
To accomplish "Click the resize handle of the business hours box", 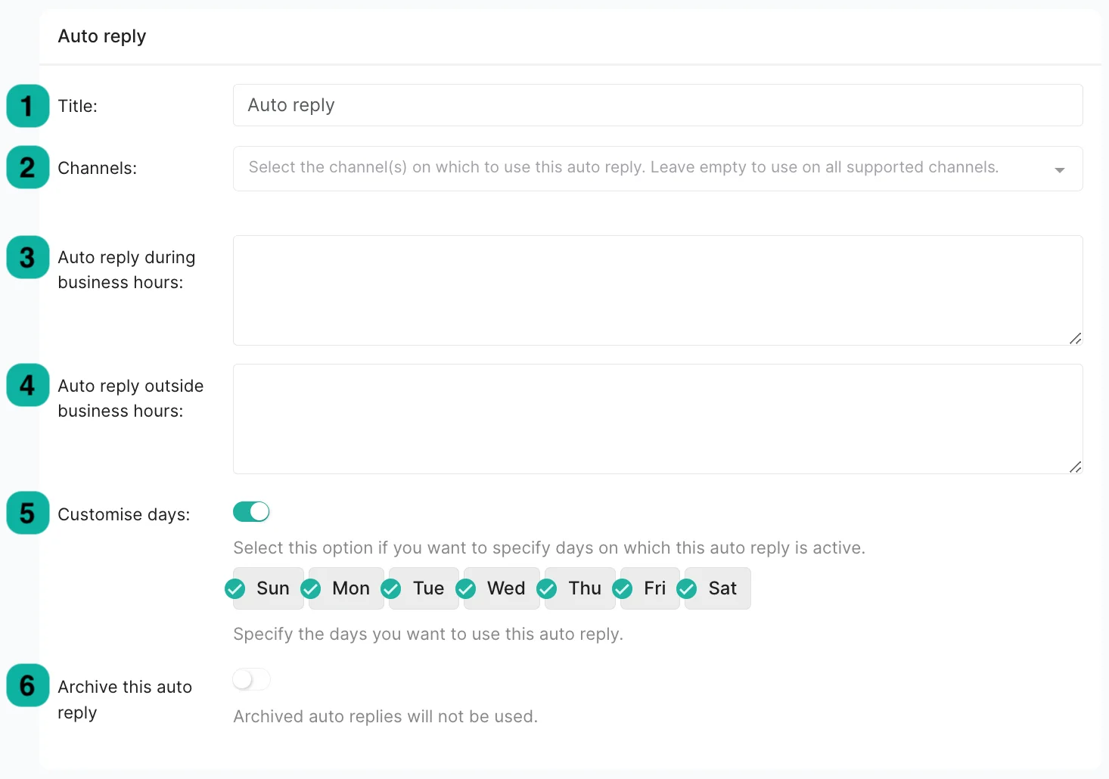I will tap(1075, 339).
